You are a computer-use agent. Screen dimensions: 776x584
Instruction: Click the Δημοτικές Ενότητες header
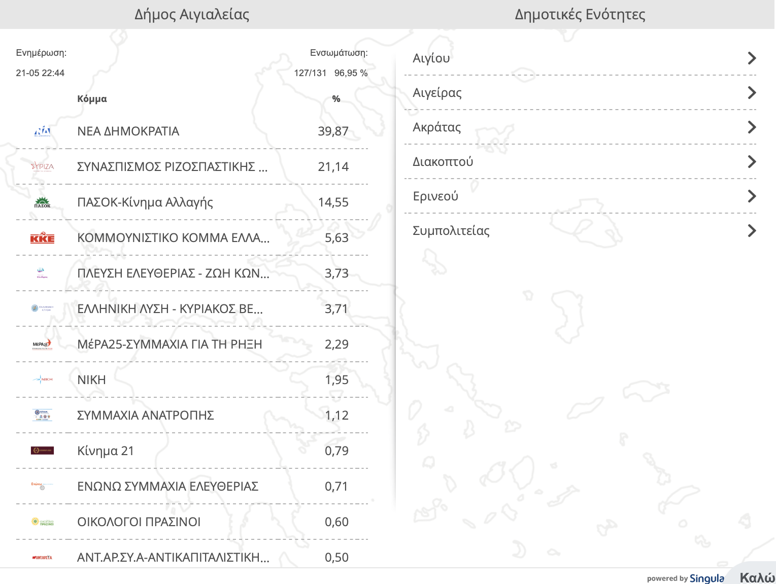[580, 15]
